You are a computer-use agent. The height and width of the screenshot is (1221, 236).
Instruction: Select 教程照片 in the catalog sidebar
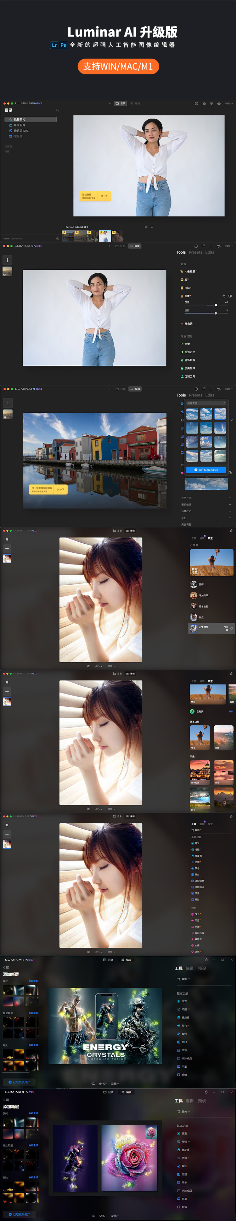click(x=31, y=120)
